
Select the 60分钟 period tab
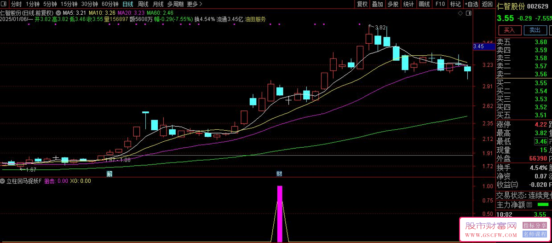tap(110, 4)
